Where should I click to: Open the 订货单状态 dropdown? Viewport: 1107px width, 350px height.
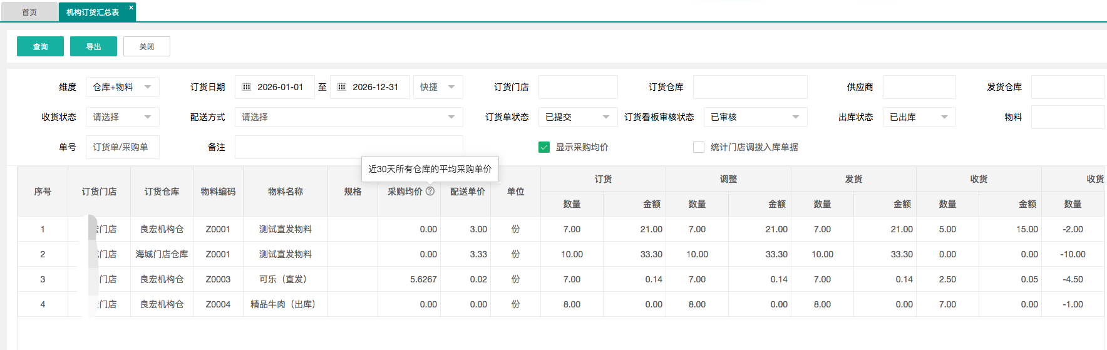point(578,117)
